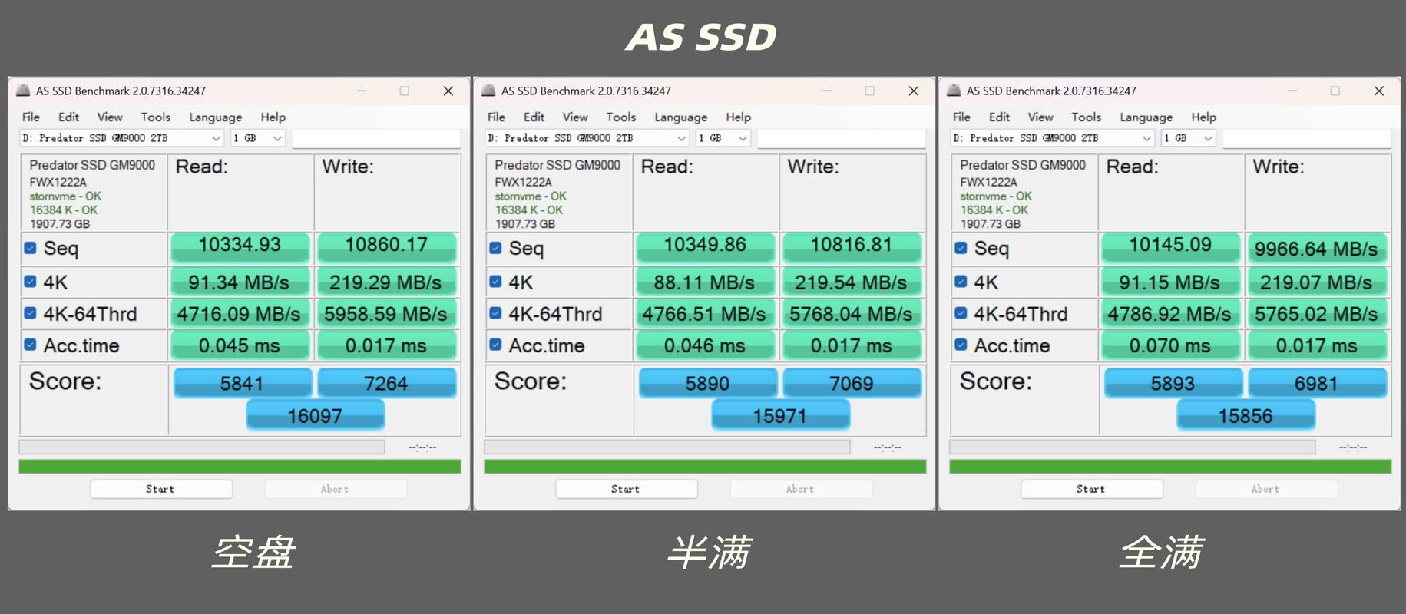
Task: Click the AS SSD app icon in 全满 window
Action: (x=954, y=91)
